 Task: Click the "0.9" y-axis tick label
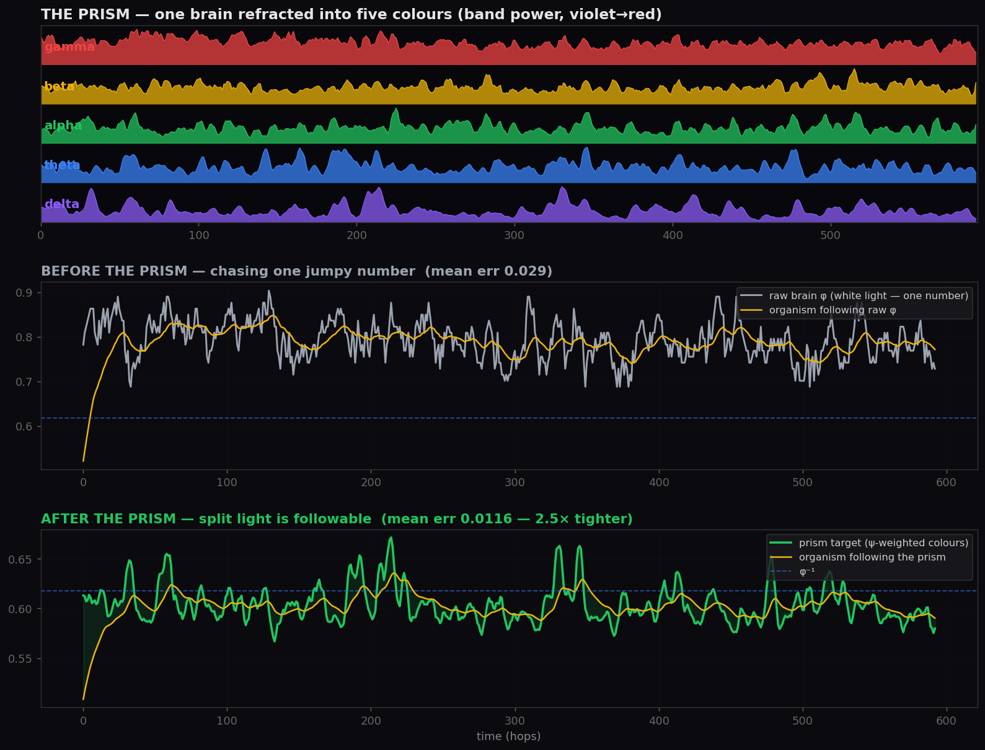click(24, 292)
